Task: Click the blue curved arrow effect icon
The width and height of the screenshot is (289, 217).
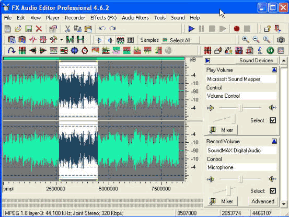Action: 11,51
